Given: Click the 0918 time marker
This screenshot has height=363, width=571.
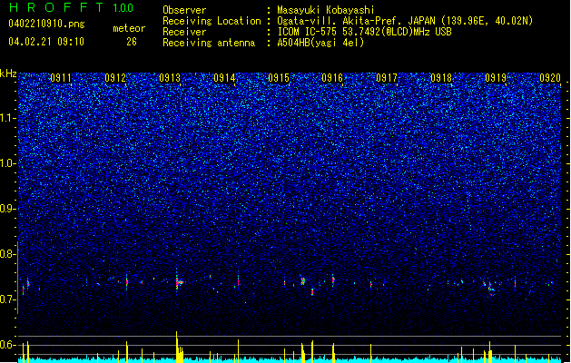Looking at the screenshot, I should point(441,78).
